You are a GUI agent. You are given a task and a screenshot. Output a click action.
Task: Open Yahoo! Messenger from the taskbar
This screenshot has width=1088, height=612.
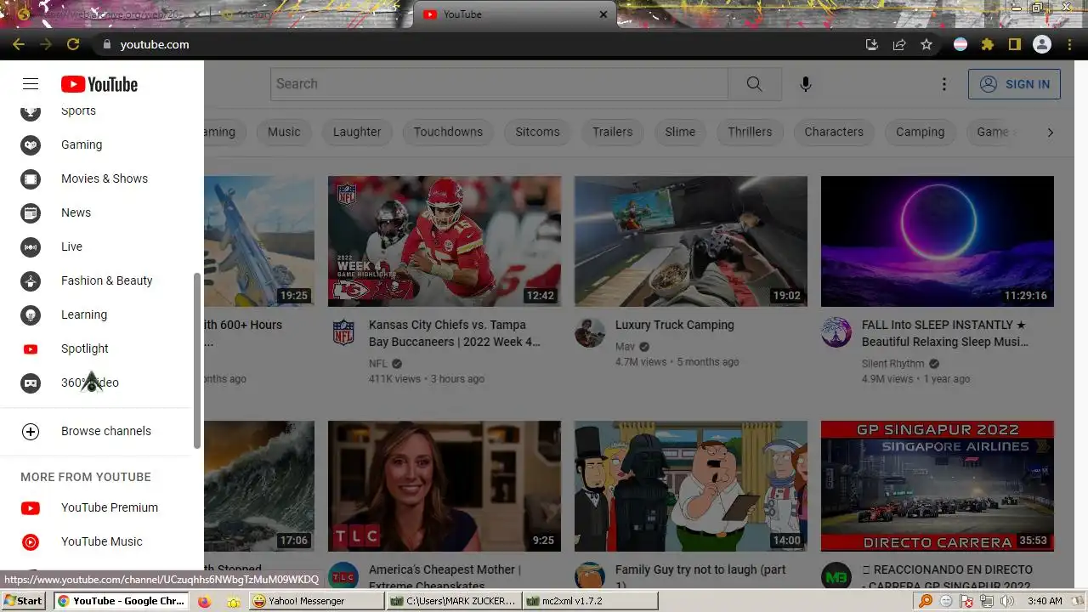coord(317,601)
